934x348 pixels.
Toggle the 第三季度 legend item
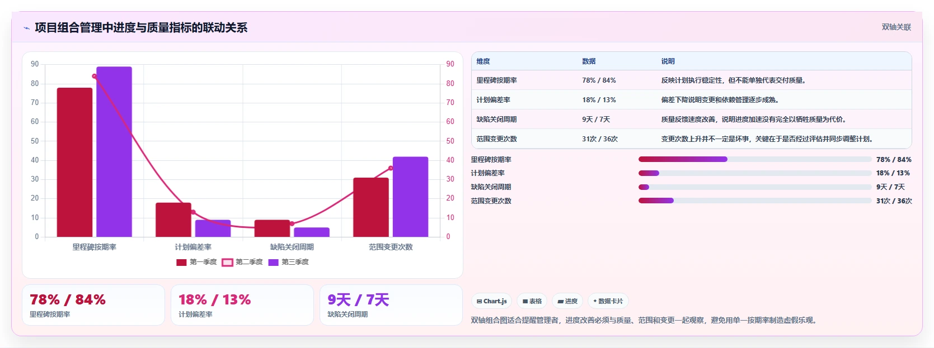(288, 262)
